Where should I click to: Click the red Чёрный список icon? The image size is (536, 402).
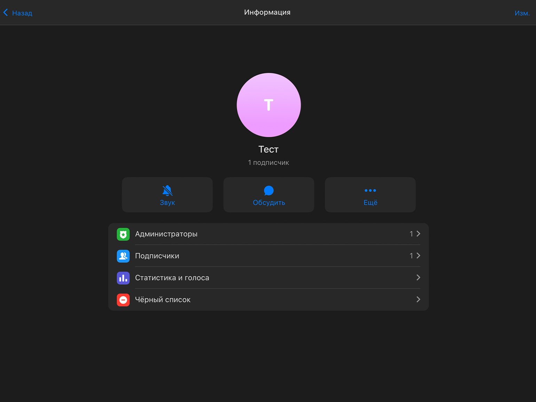coord(123,300)
